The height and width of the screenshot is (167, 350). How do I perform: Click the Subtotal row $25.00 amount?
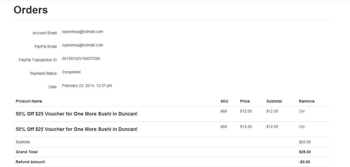pyautogui.click(x=305, y=142)
